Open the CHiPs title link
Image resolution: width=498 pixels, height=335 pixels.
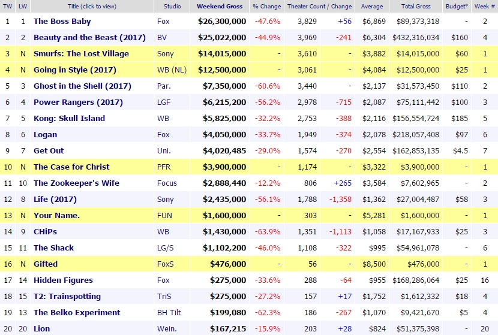(x=45, y=231)
